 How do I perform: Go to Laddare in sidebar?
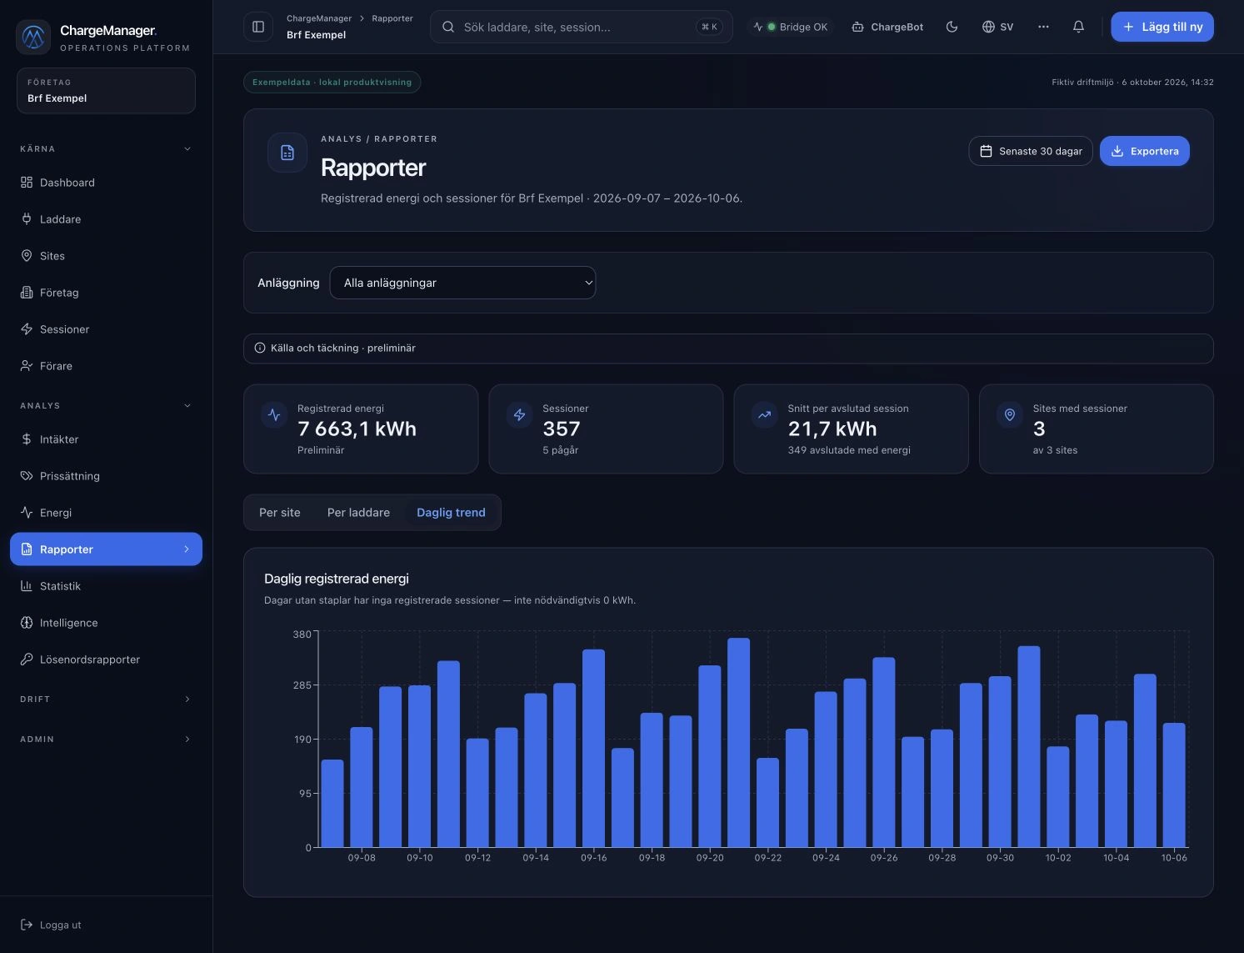pyautogui.click(x=106, y=219)
